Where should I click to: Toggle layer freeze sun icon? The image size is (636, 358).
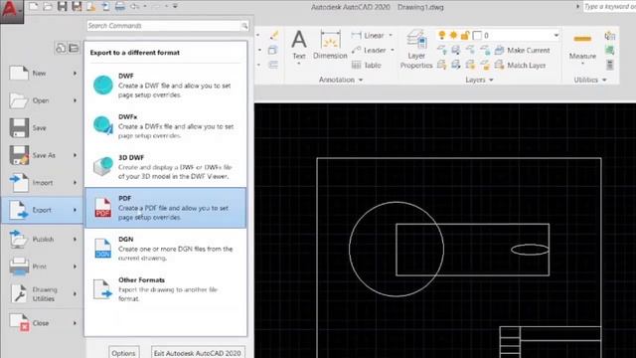(x=453, y=36)
